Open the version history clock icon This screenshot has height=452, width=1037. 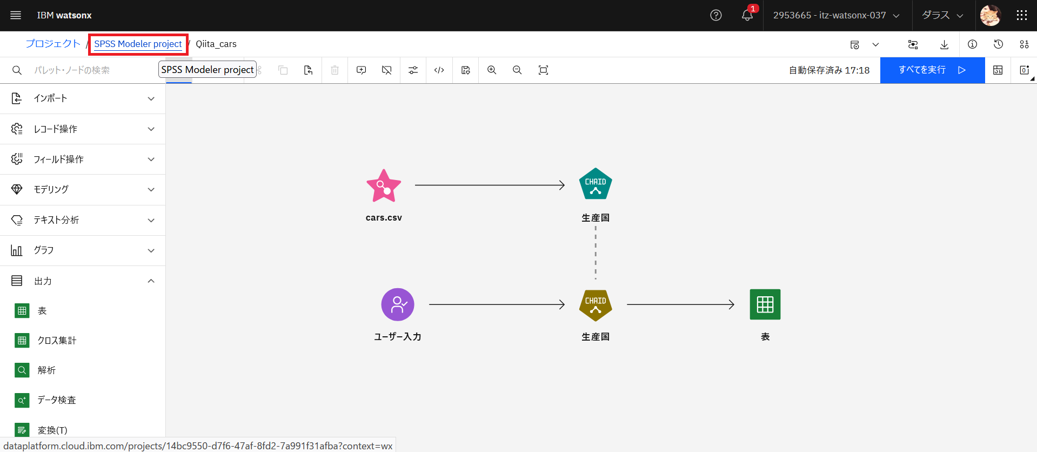point(998,44)
